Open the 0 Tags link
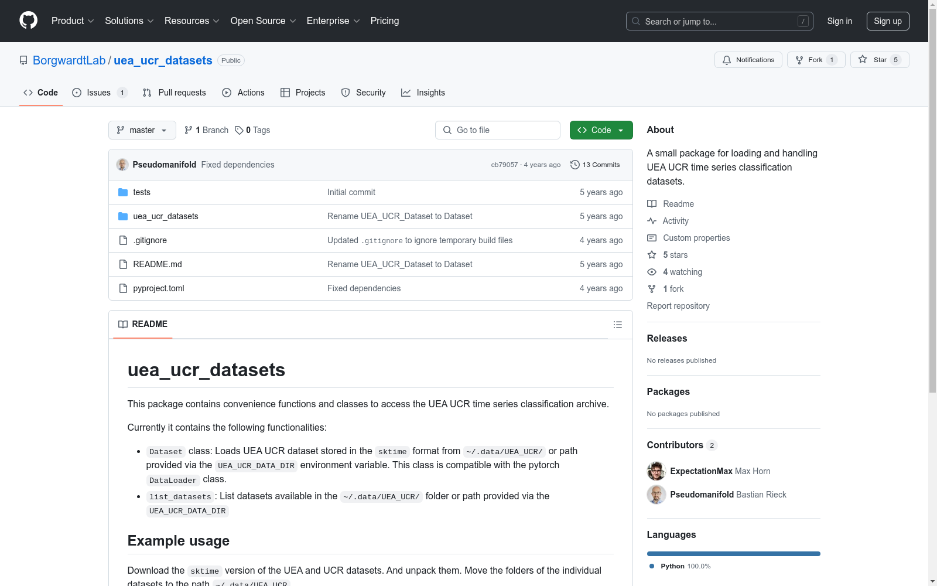Viewport: 937px width, 586px height. [x=252, y=130]
